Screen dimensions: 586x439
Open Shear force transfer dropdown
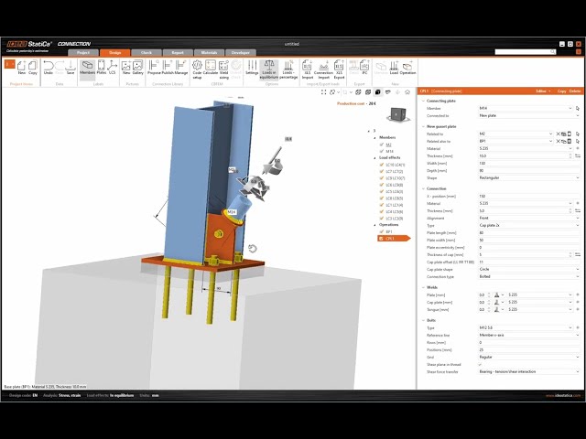click(529, 372)
